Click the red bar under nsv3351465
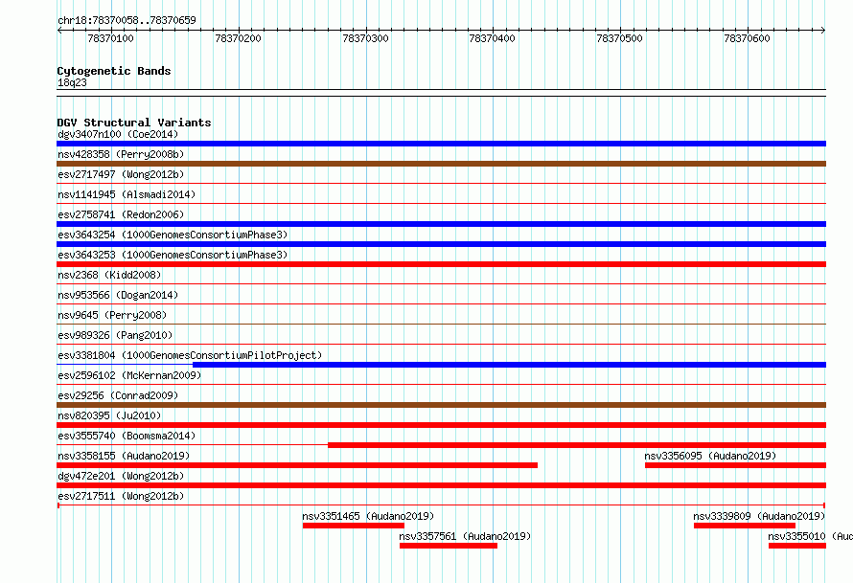This screenshot has height=583, width=853. (354, 526)
